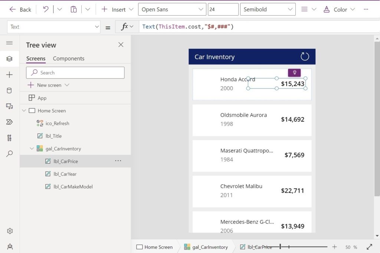Click the Undo icon in toolbar

click(46, 10)
